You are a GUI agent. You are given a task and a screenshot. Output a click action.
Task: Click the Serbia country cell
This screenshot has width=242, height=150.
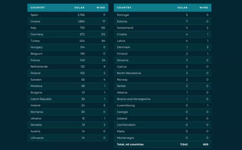point(121,86)
